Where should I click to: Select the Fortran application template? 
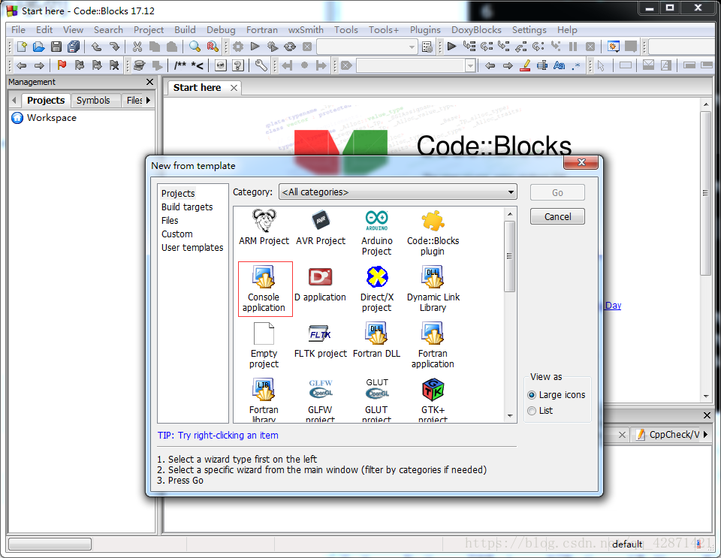coord(433,345)
